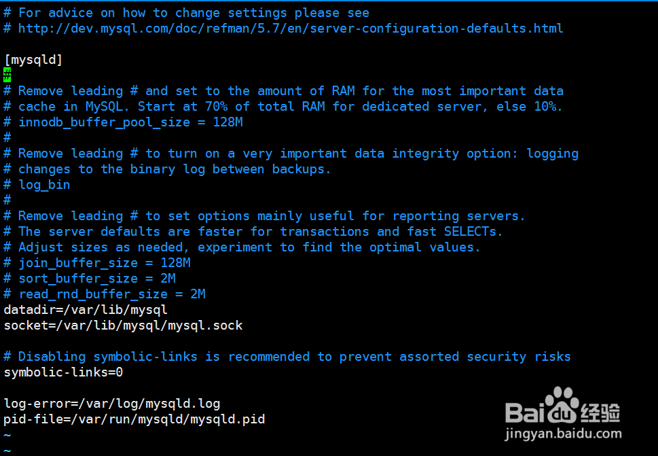Screen dimensions: 658x456
Task: Click the symbolic-links=0 setting
Action: click(63, 372)
